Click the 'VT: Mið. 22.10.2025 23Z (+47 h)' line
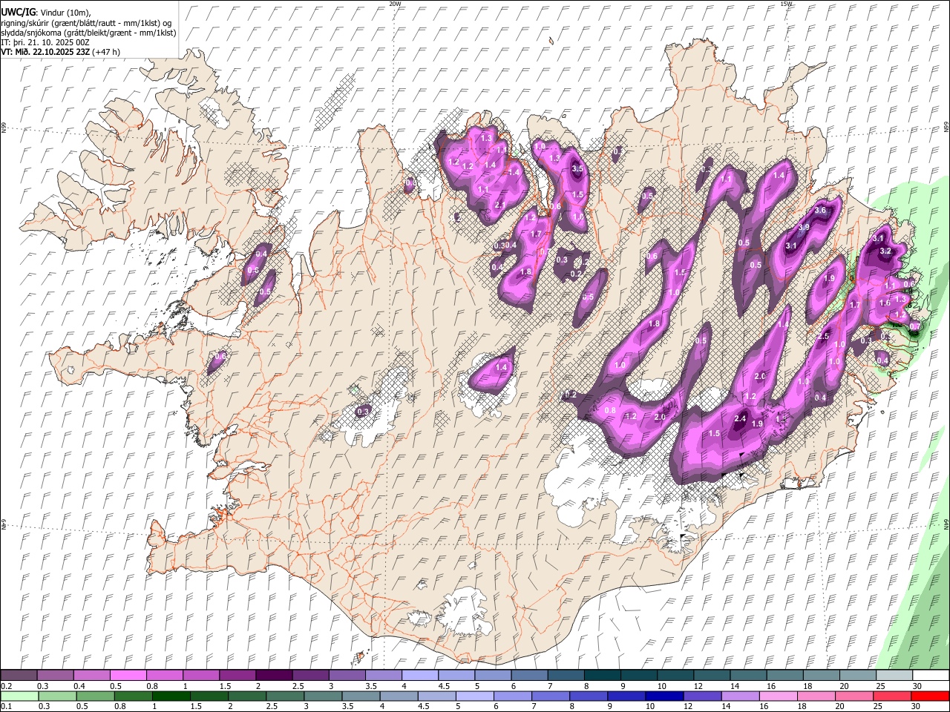 [x=60, y=52]
